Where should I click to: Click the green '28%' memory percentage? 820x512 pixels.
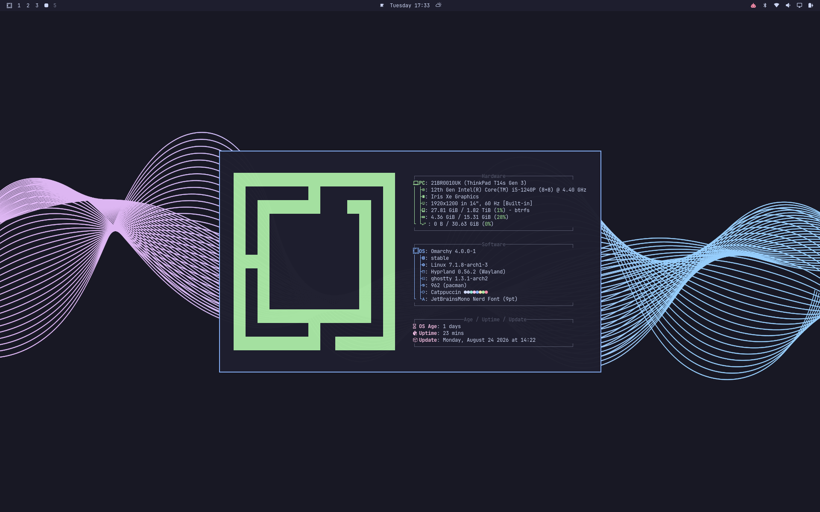(x=501, y=217)
